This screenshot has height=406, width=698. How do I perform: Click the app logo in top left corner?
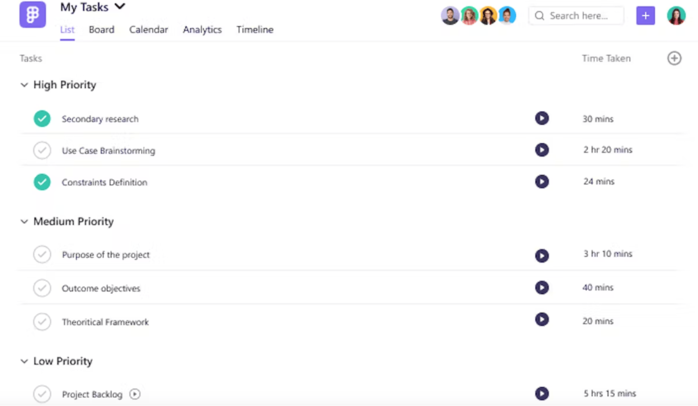[32, 15]
